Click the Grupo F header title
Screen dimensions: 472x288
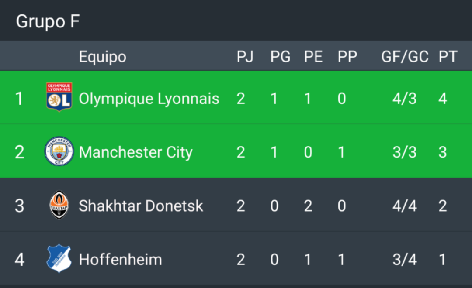(48, 22)
